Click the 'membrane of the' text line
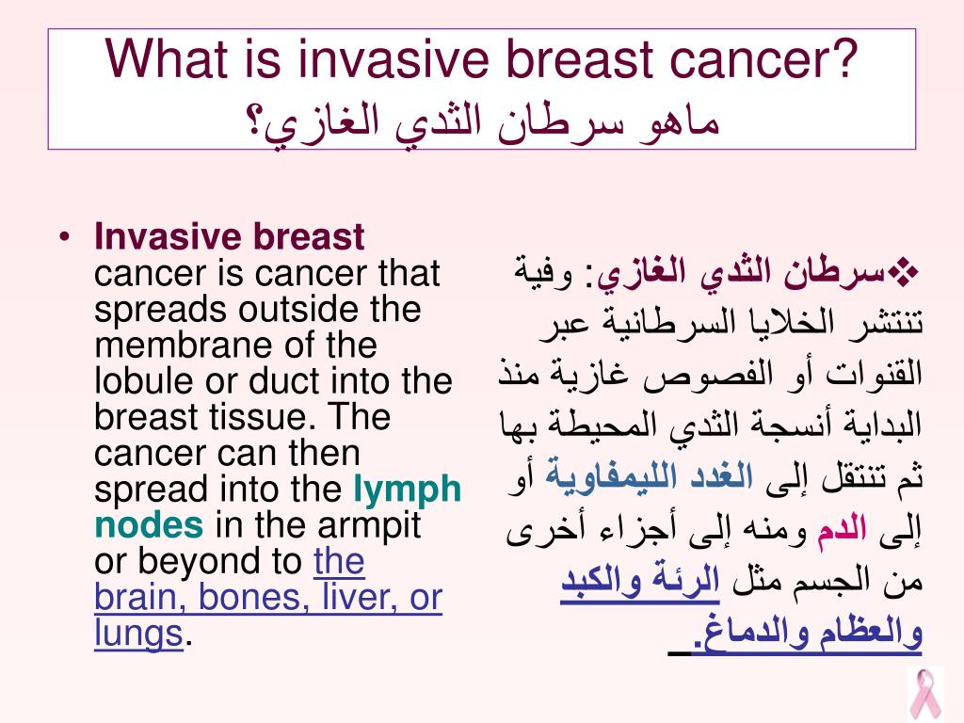This screenshot has height=723, width=964. coord(235,345)
